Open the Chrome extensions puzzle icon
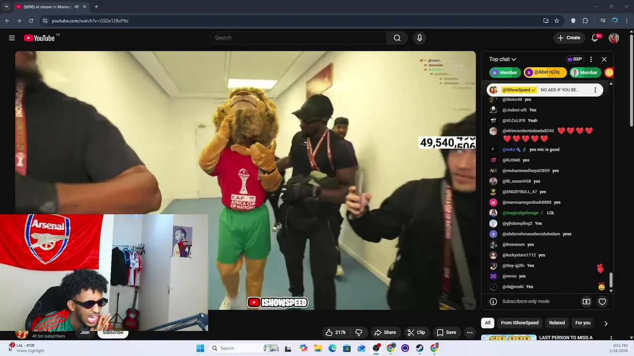 tap(585, 21)
